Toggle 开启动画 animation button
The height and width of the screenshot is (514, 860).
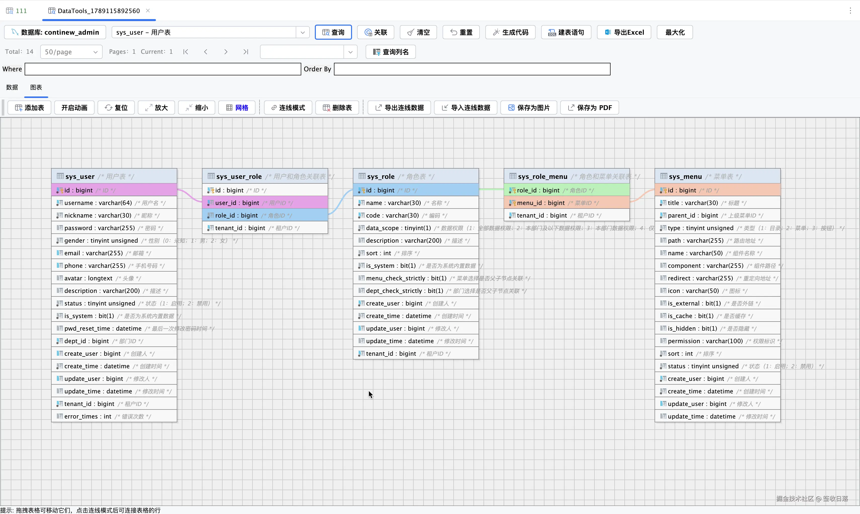tap(74, 108)
